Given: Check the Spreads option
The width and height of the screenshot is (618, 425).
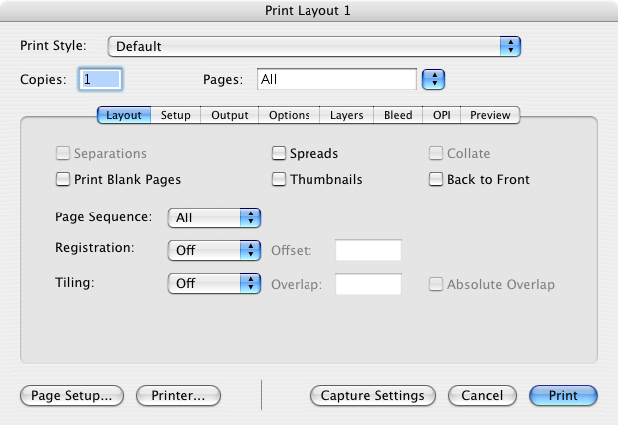Looking at the screenshot, I should (x=280, y=154).
